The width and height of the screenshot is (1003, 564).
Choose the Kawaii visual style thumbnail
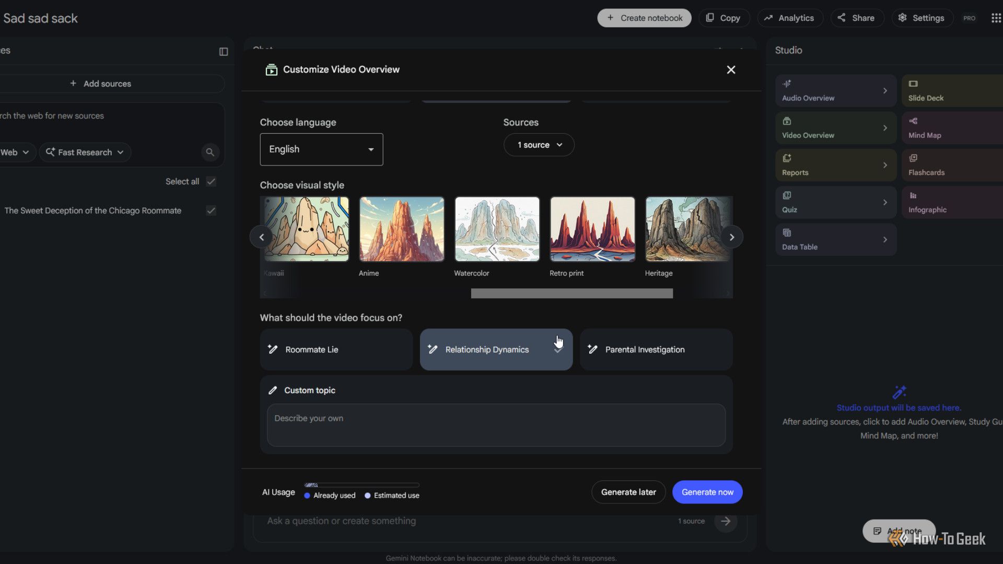coord(306,229)
